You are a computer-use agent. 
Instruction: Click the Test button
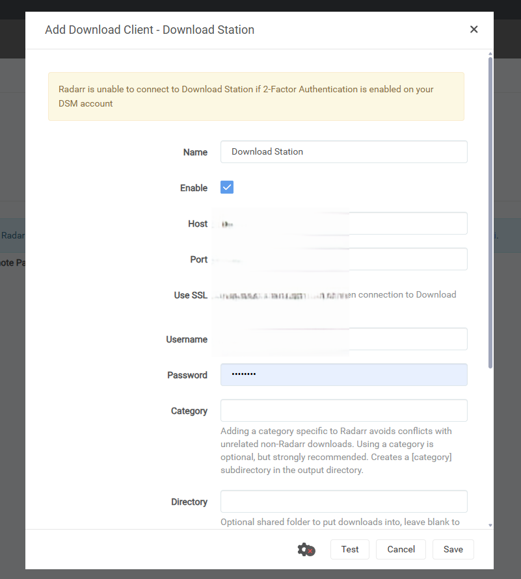point(350,549)
